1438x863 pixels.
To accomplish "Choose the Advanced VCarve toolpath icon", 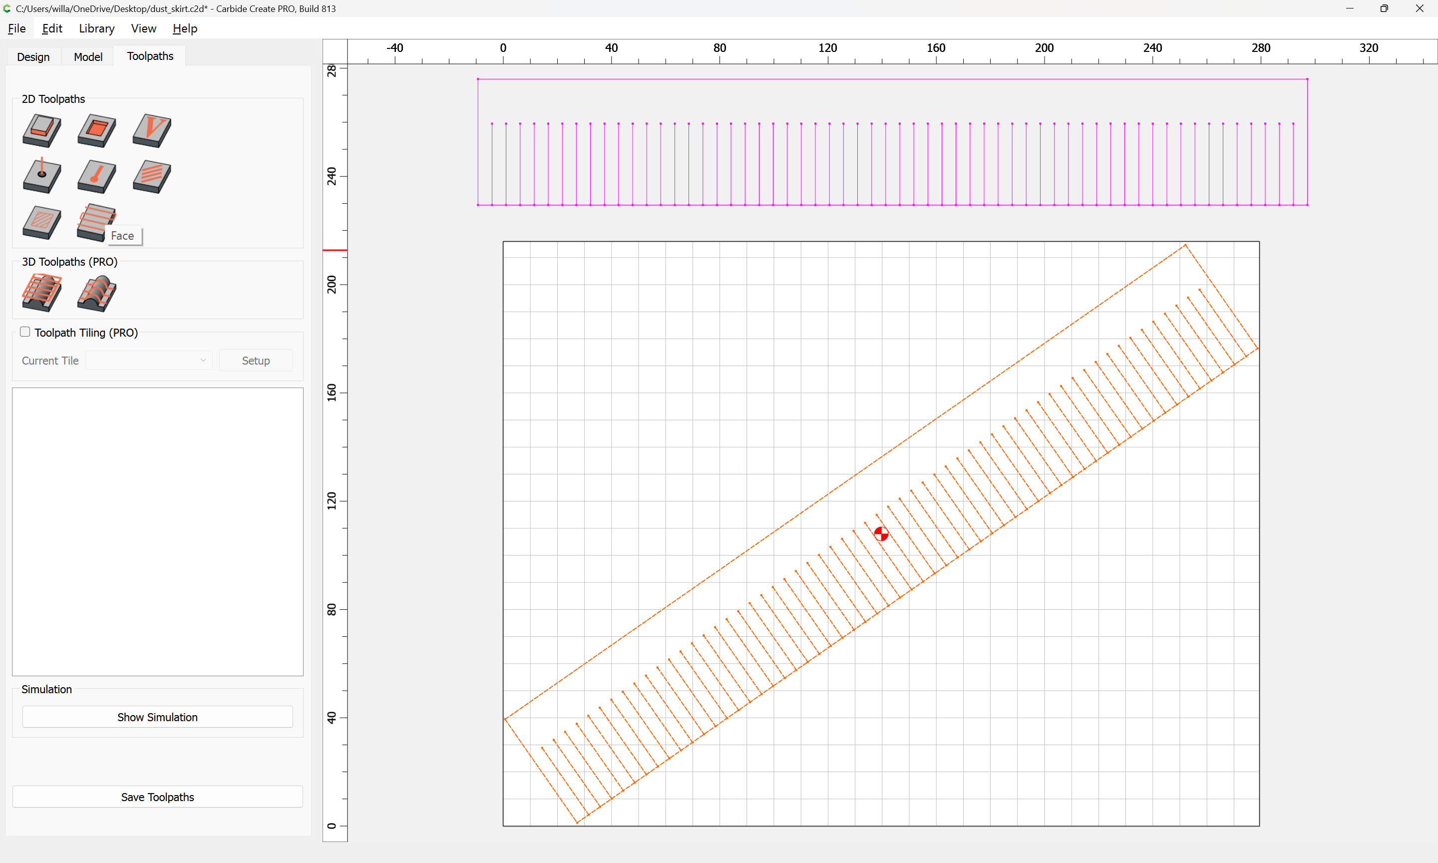I will (x=42, y=222).
